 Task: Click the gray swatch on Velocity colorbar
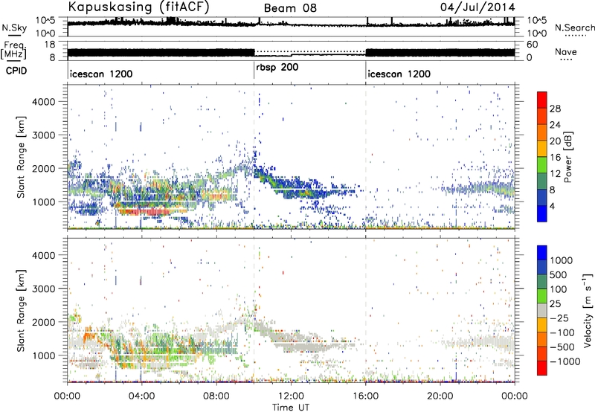pos(542,310)
